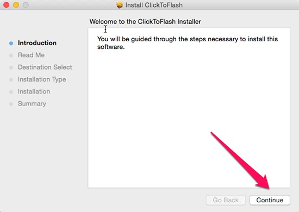The height and width of the screenshot is (212, 299).
Task: Click the Welcome to ClickToFlash Installer heading
Action: [145, 22]
